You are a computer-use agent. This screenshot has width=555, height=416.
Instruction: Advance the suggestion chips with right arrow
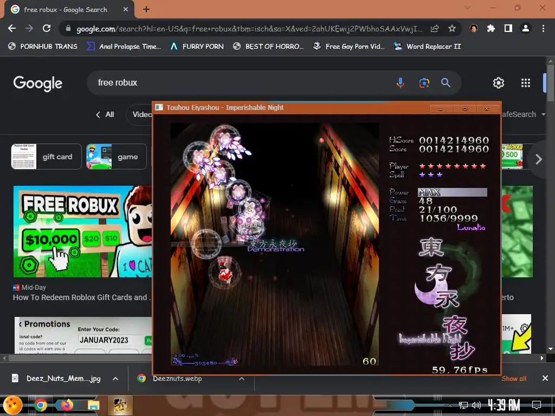click(x=538, y=159)
